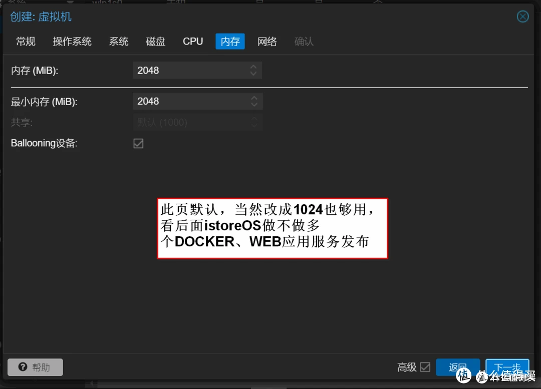Click the 帮助 help button
Screen dimensions: 541x389
tap(35, 367)
